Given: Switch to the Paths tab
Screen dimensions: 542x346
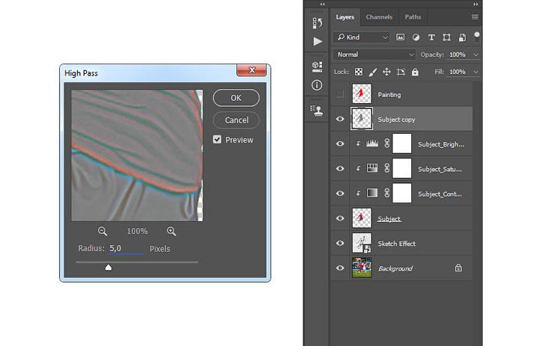Looking at the screenshot, I should (x=413, y=17).
